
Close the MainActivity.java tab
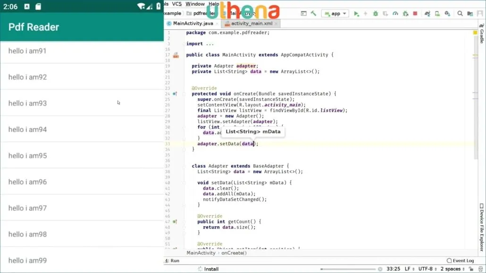click(217, 24)
